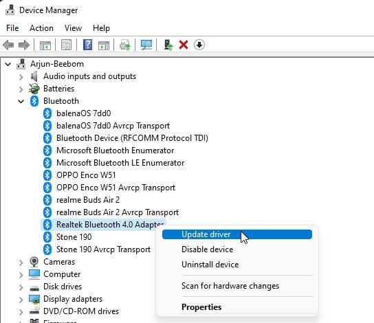Image resolution: width=374 pixels, height=323 pixels.
Task: Select Stone 190 Avrcp Transport
Action: 103,249
